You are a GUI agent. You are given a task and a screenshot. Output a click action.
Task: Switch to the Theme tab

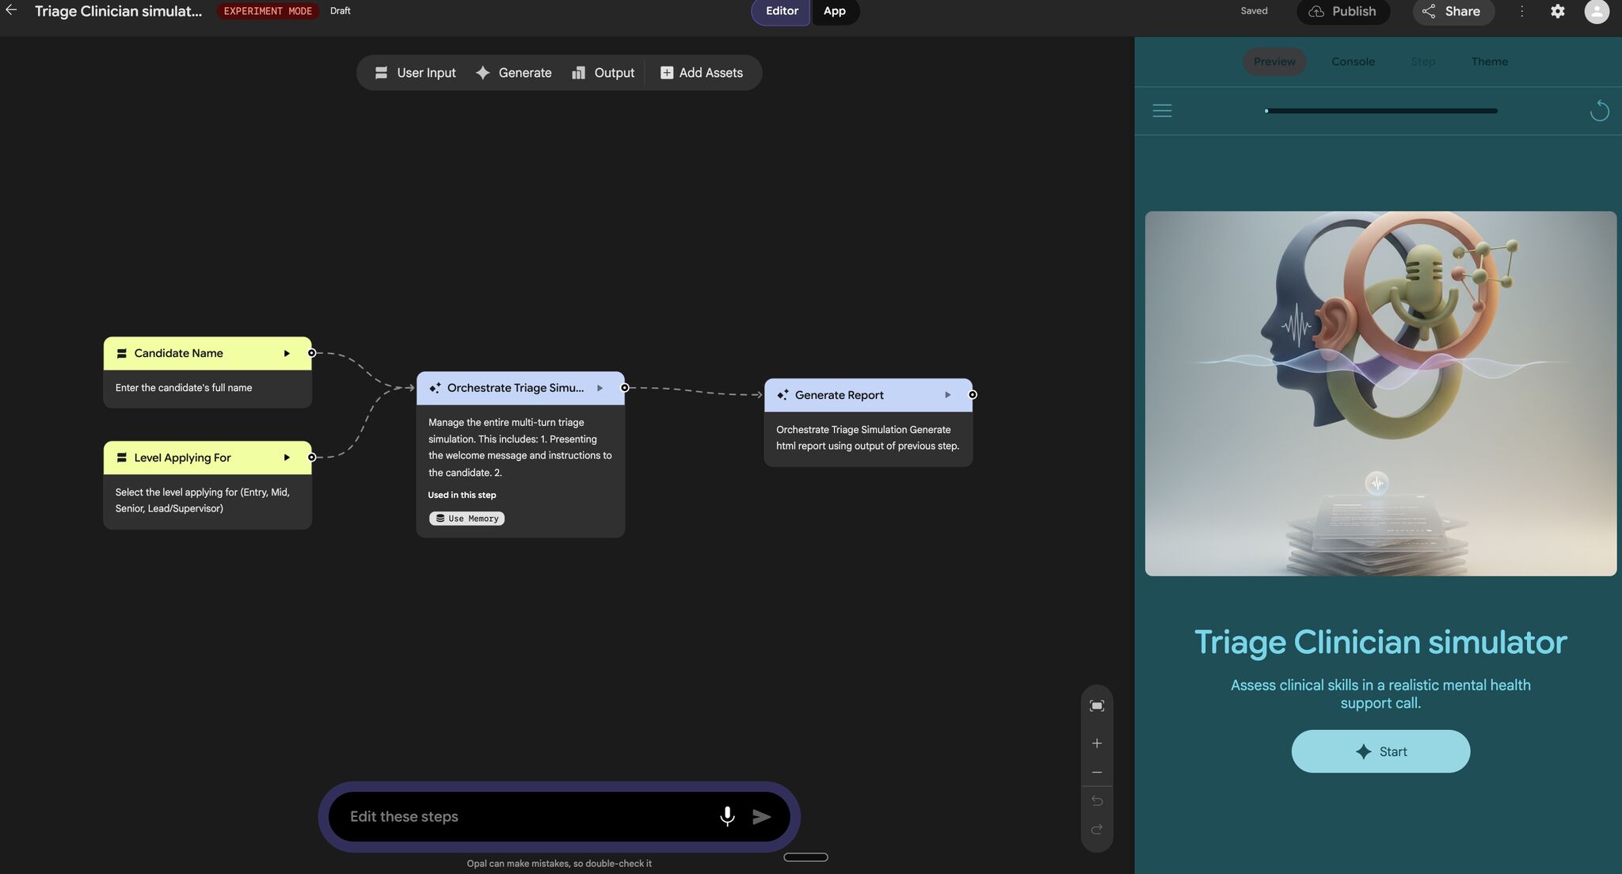point(1489,61)
